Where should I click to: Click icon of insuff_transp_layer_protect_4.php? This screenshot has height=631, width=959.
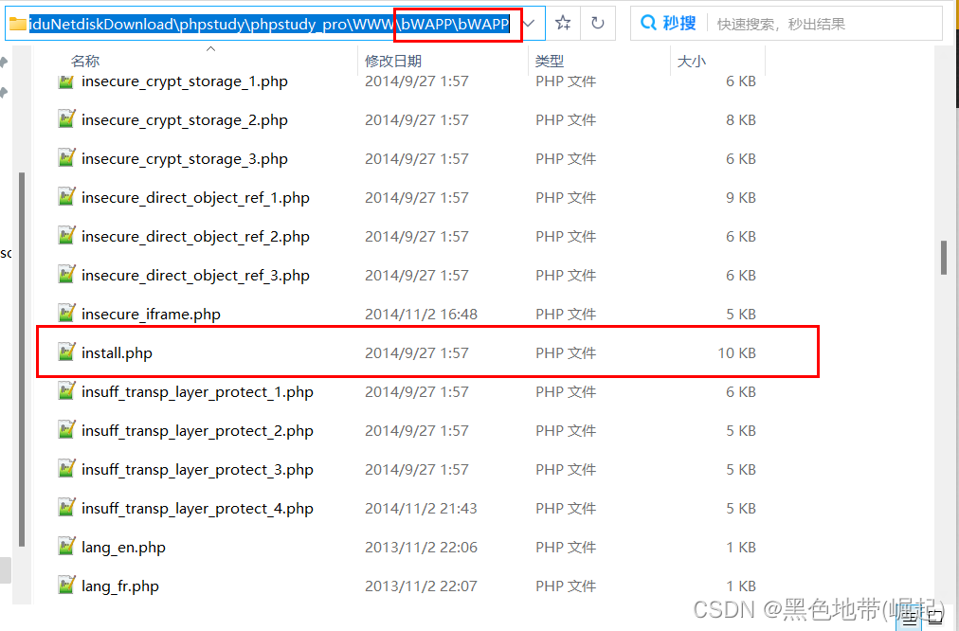pos(66,507)
